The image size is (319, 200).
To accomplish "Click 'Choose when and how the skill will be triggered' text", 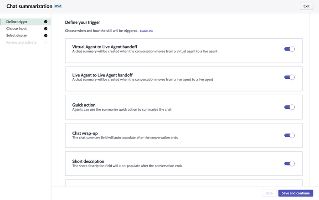I will coord(102,31).
